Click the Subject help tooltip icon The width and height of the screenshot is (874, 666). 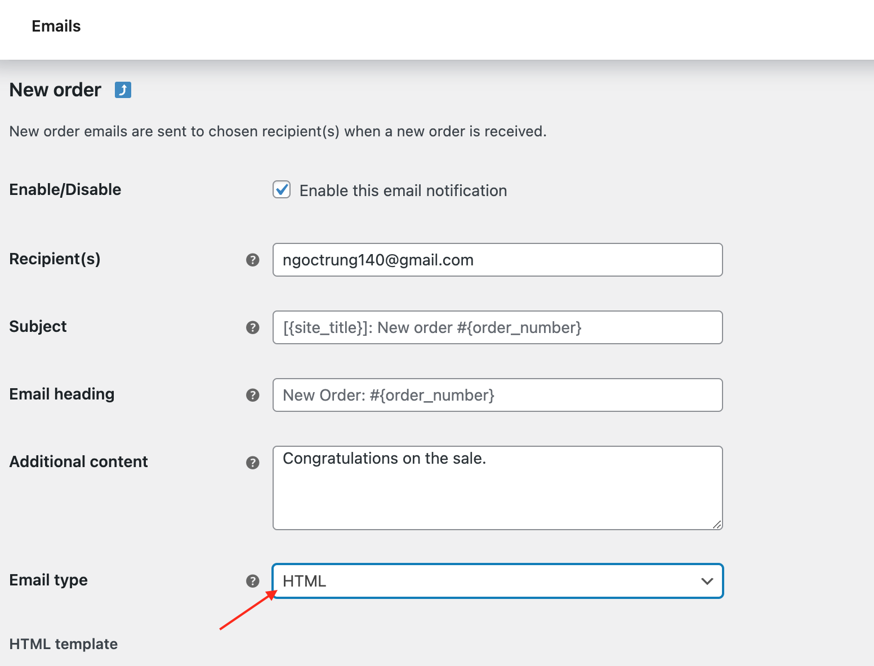(x=253, y=327)
